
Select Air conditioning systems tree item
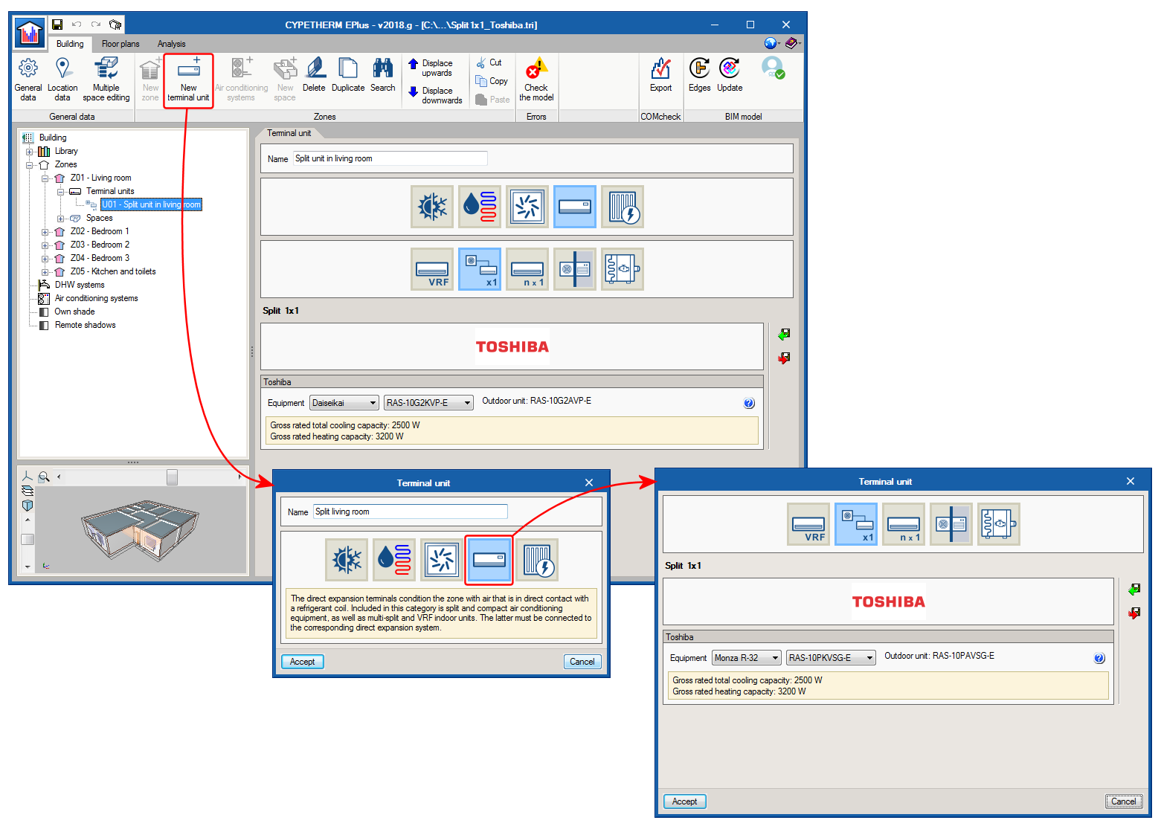point(97,298)
